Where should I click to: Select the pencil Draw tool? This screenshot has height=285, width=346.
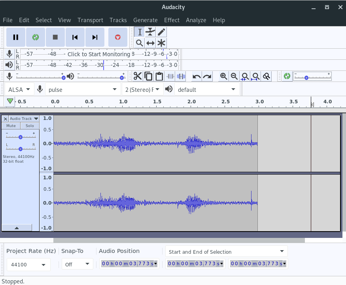pos(161,32)
